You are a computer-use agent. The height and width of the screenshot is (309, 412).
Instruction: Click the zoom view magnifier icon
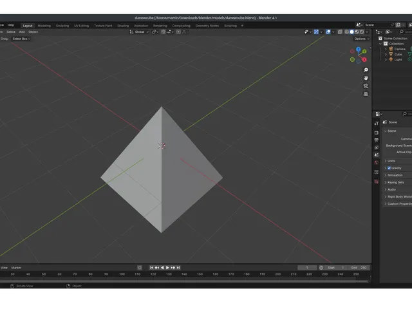tap(366, 70)
